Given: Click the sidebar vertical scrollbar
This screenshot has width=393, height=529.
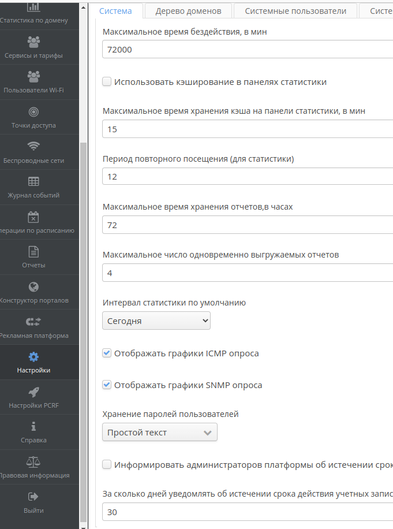Looking at the screenshot, I should 84,289.
